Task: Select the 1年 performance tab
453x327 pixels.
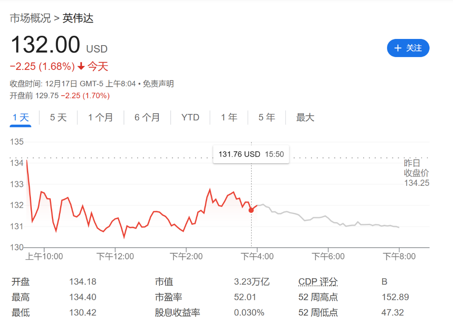Action: pos(229,117)
